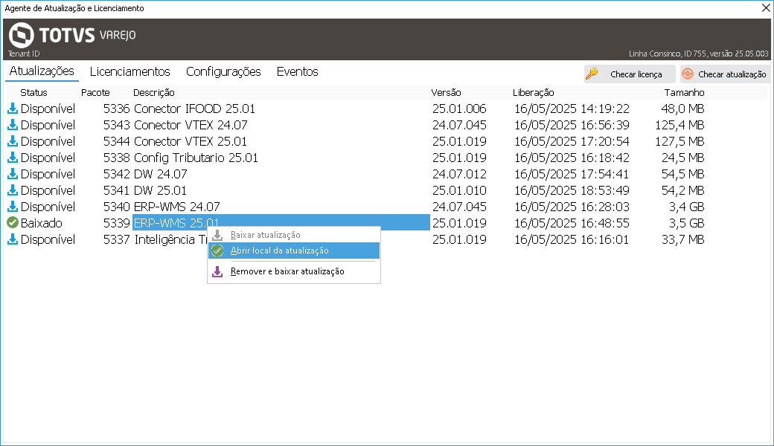Click download icon for Config Tributario 25.01
Viewport: 774px width, 446px height.
coord(13,157)
